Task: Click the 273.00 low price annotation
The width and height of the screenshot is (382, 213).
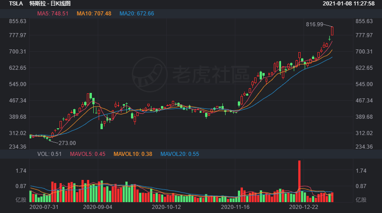Action: tap(67, 143)
